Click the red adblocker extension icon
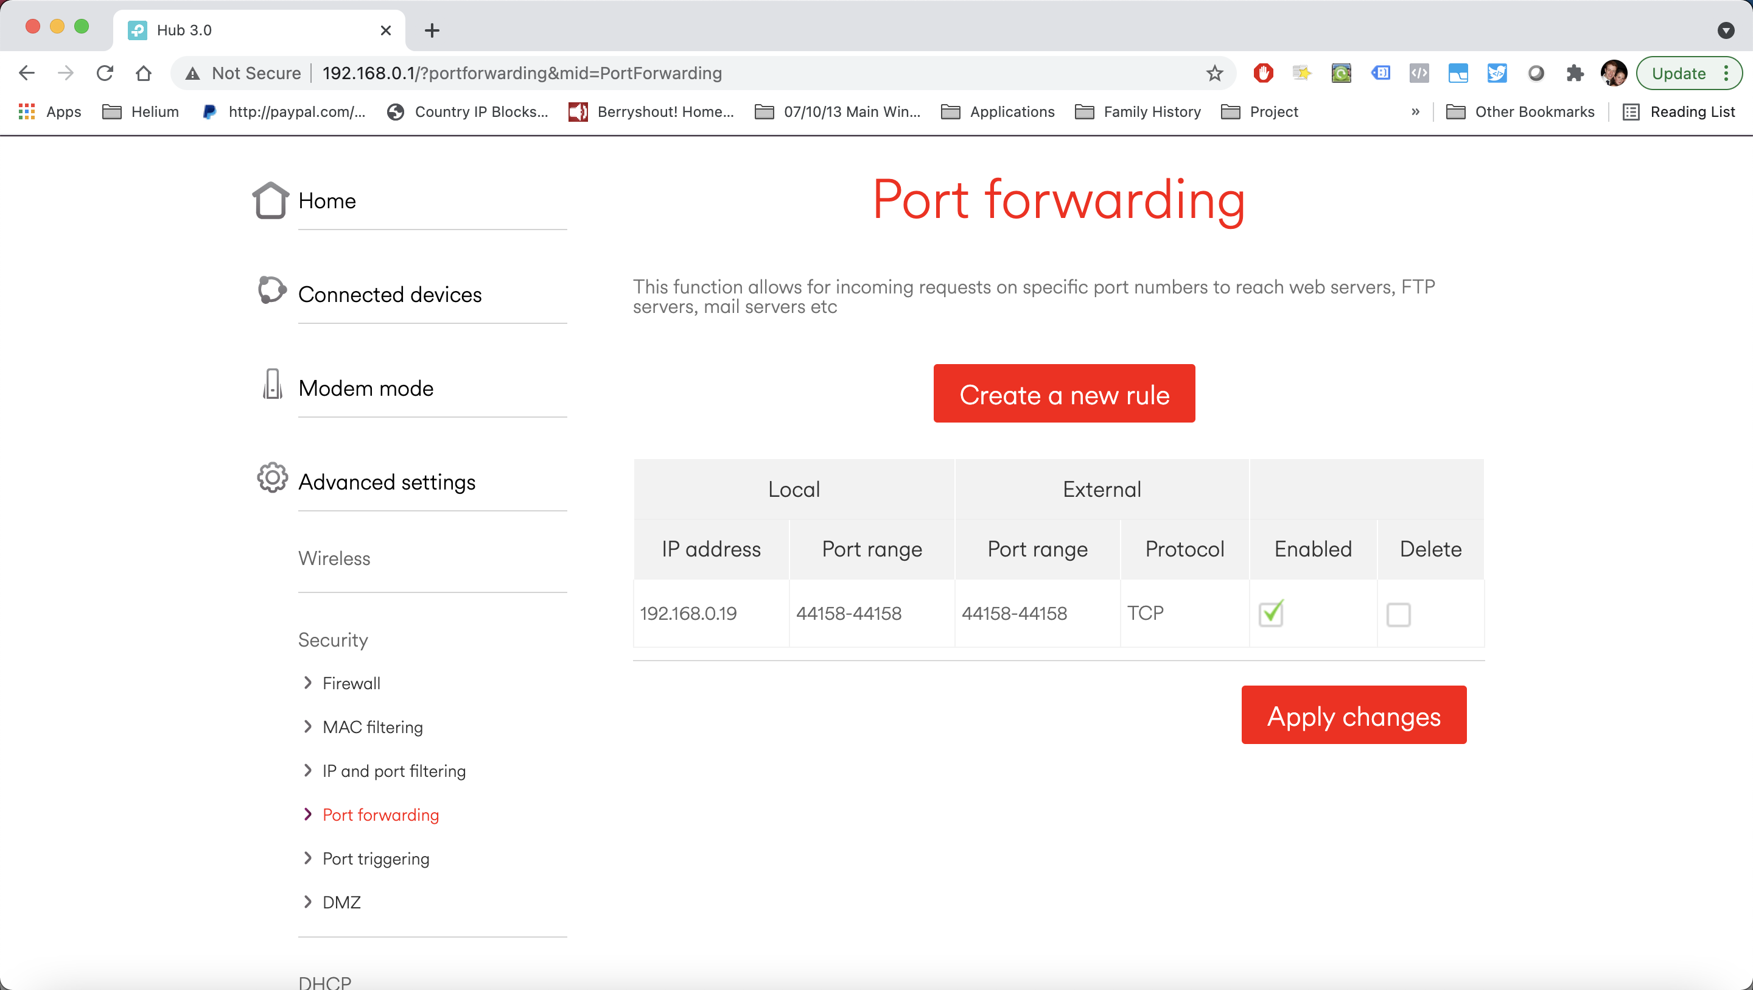 [1263, 73]
